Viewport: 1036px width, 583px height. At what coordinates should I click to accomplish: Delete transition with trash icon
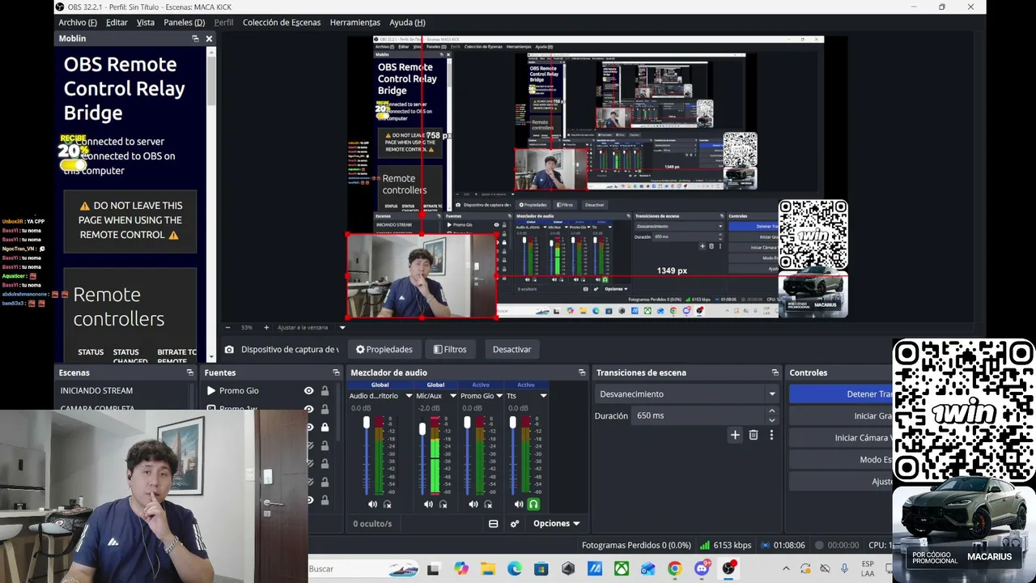click(x=754, y=435)
